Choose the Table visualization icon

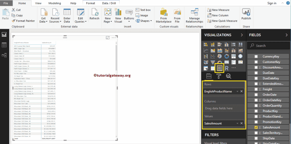213,68
